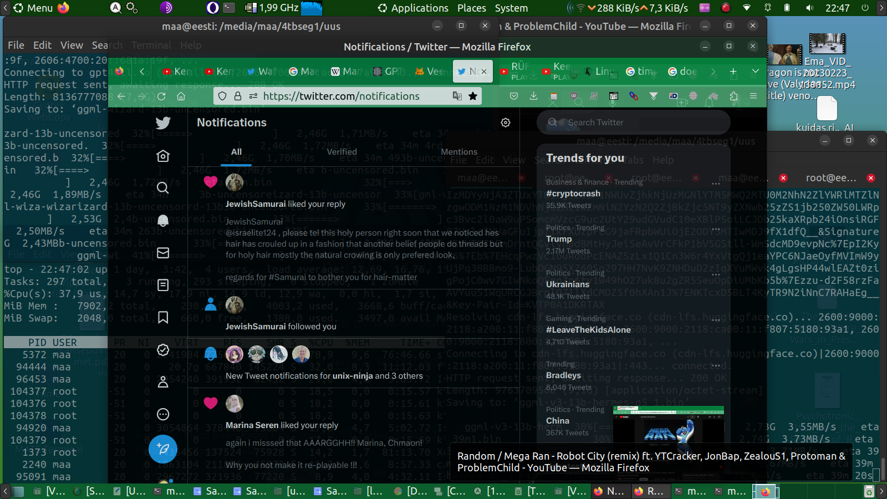Image resolution: width=887 pixels, height=499 pixels.
Task: Open a new Firefox tab with plus
Action: [x=733, y=72]
